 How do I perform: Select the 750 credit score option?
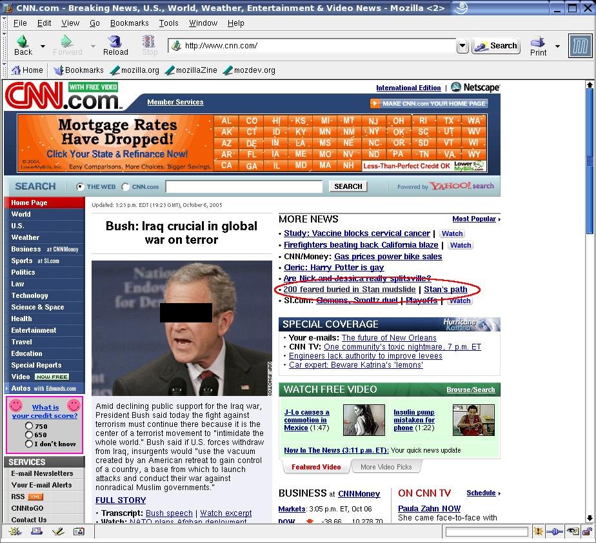pyautogui.click(x=29, y=426)
